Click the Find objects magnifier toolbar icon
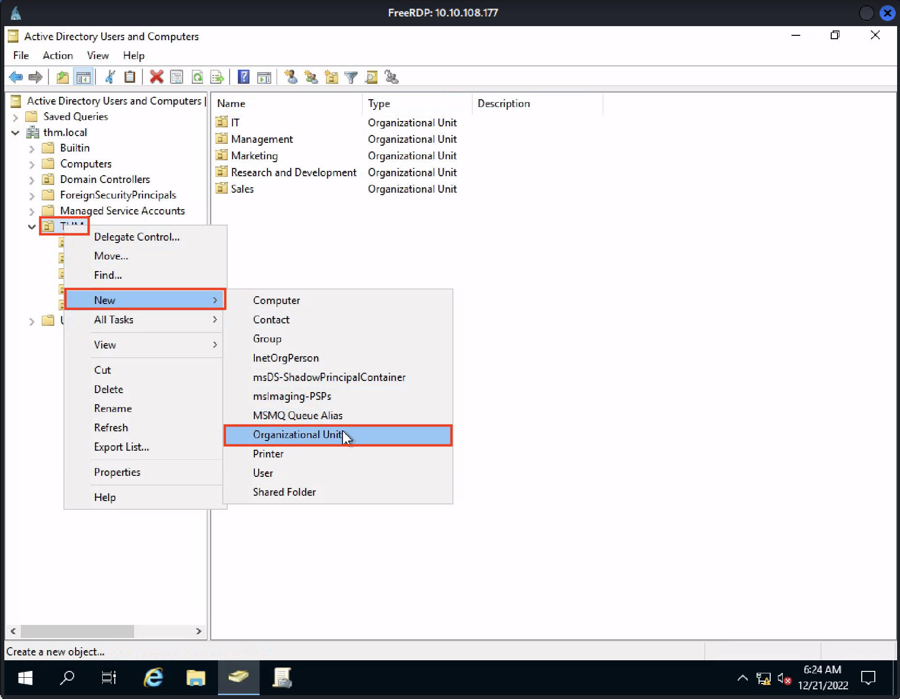The image size is (900, 699). 372,77
